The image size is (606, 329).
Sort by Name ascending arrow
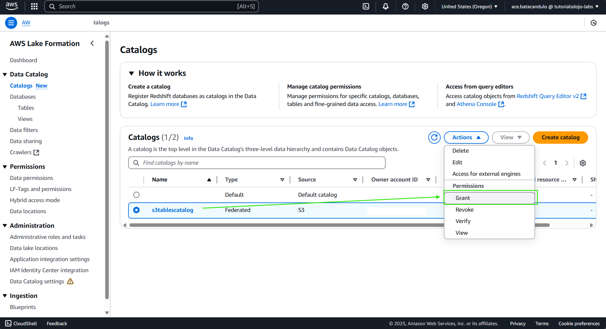pyautogui.click(x=209, y=180)
